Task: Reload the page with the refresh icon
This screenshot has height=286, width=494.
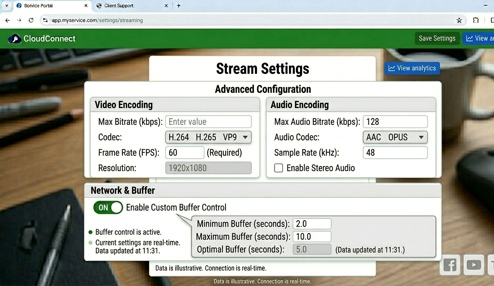Action: (x=31, y=20)
